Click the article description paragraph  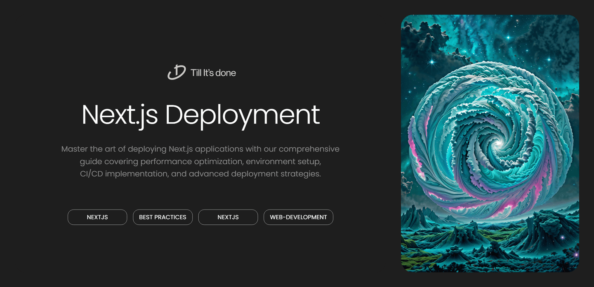[x=200, y=161]
